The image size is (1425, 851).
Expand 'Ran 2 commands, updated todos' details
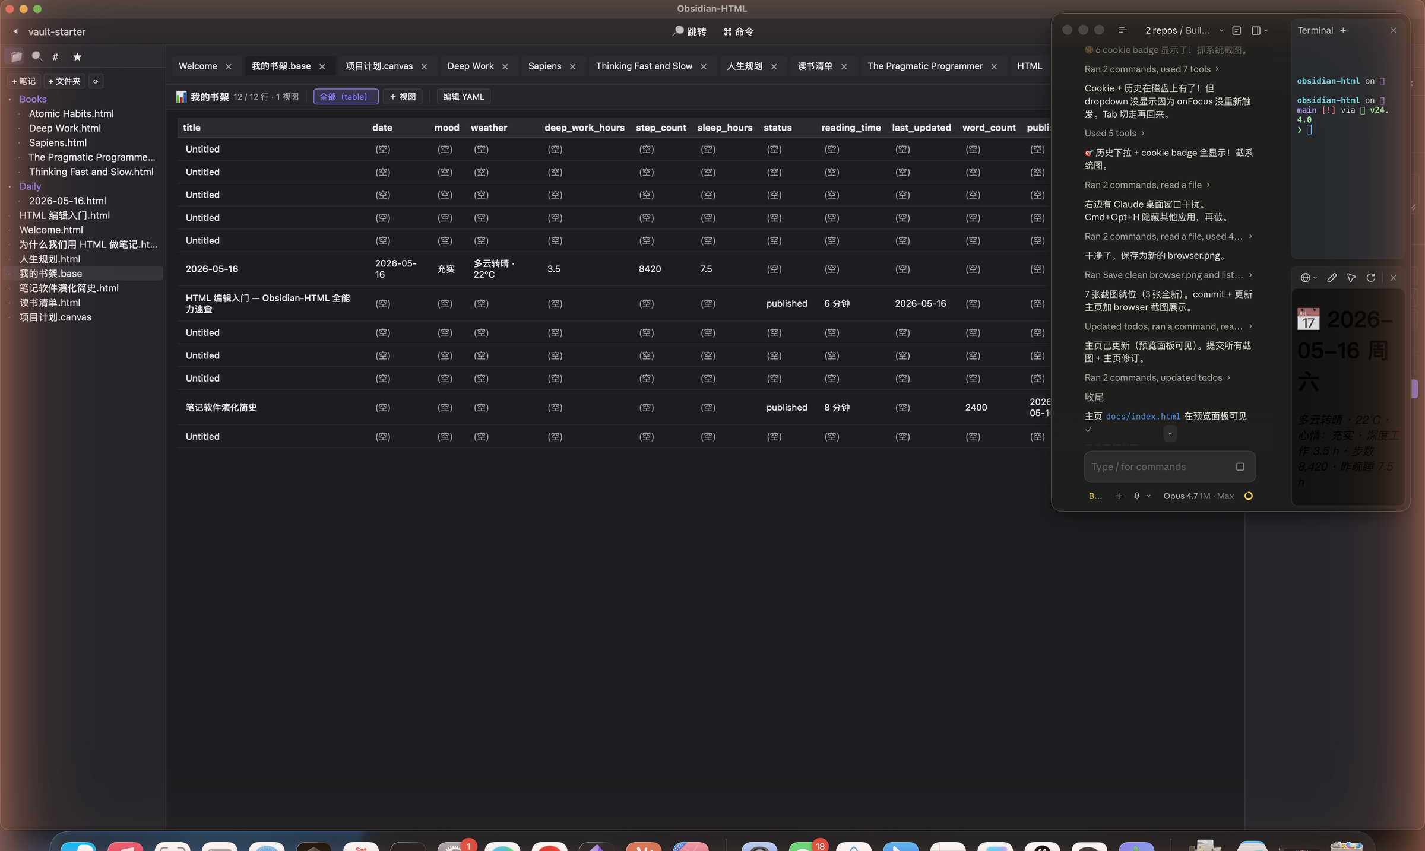tap(1157, 378)
